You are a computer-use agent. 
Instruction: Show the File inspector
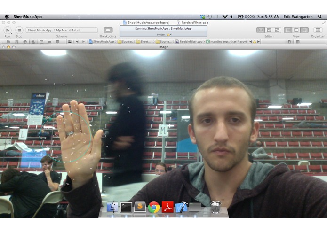[290, 42]
